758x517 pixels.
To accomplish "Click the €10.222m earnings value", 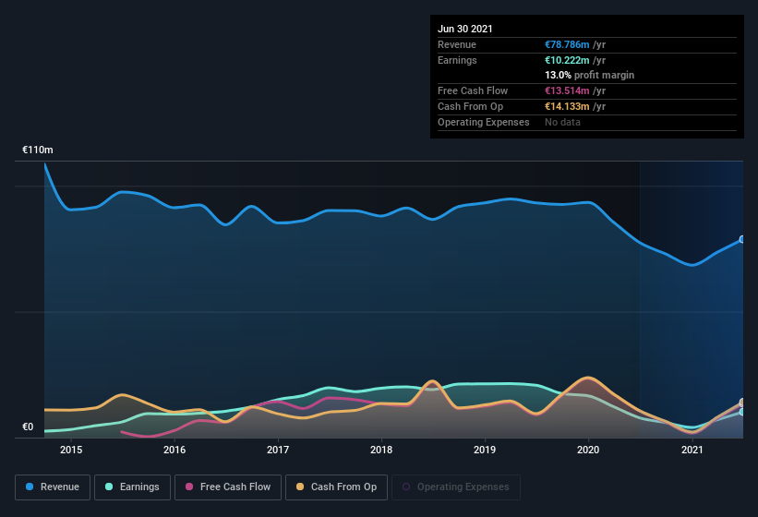I will tap(567, 60).
